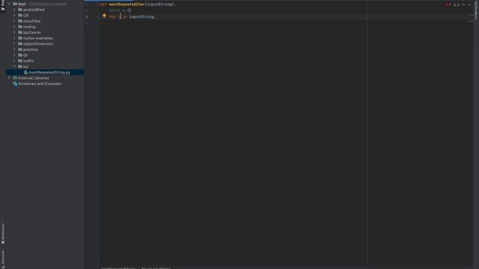Select the Qr folder

[x=25, y=55]
